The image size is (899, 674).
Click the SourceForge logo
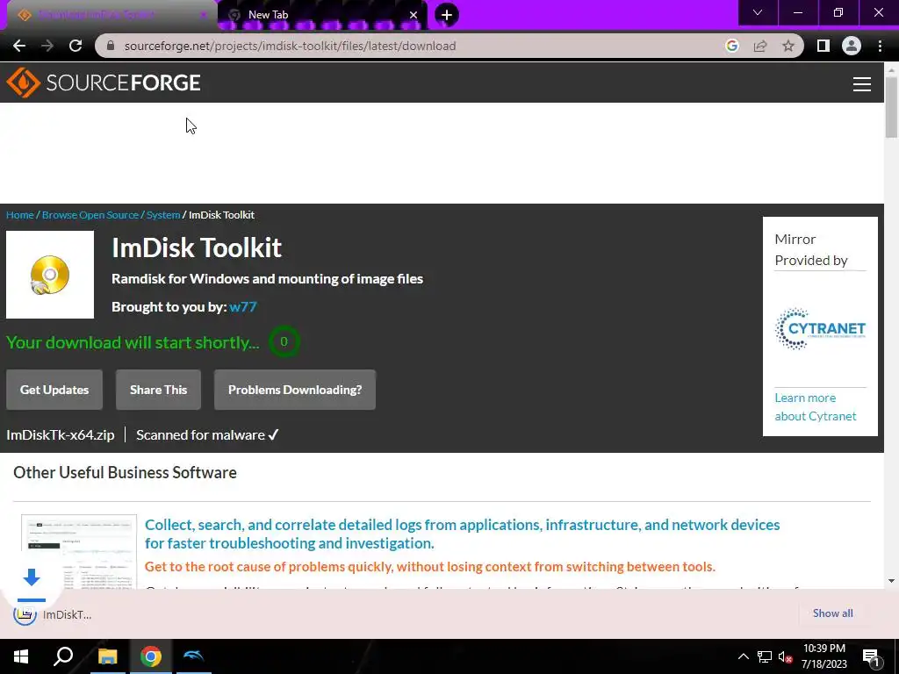pos(104,82)
